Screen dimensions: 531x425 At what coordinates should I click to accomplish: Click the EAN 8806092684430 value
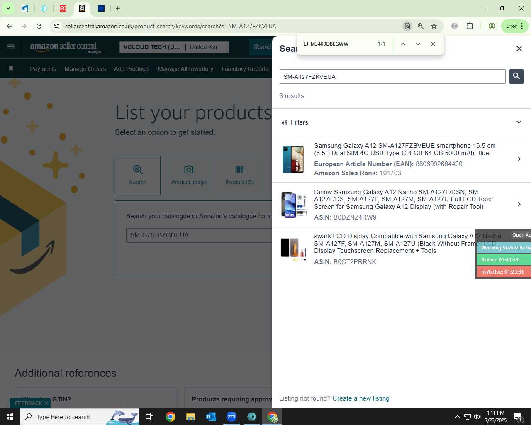(x=439, y=164)
